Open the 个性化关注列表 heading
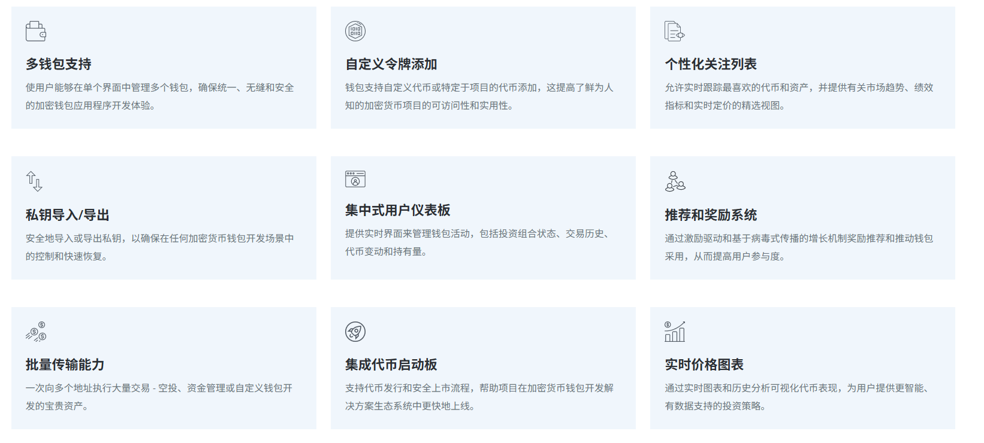This screenshot has width=984, height=443. [711, 64]
